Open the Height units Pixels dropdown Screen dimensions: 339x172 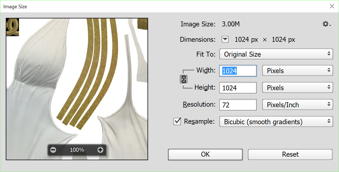(298, 88)
